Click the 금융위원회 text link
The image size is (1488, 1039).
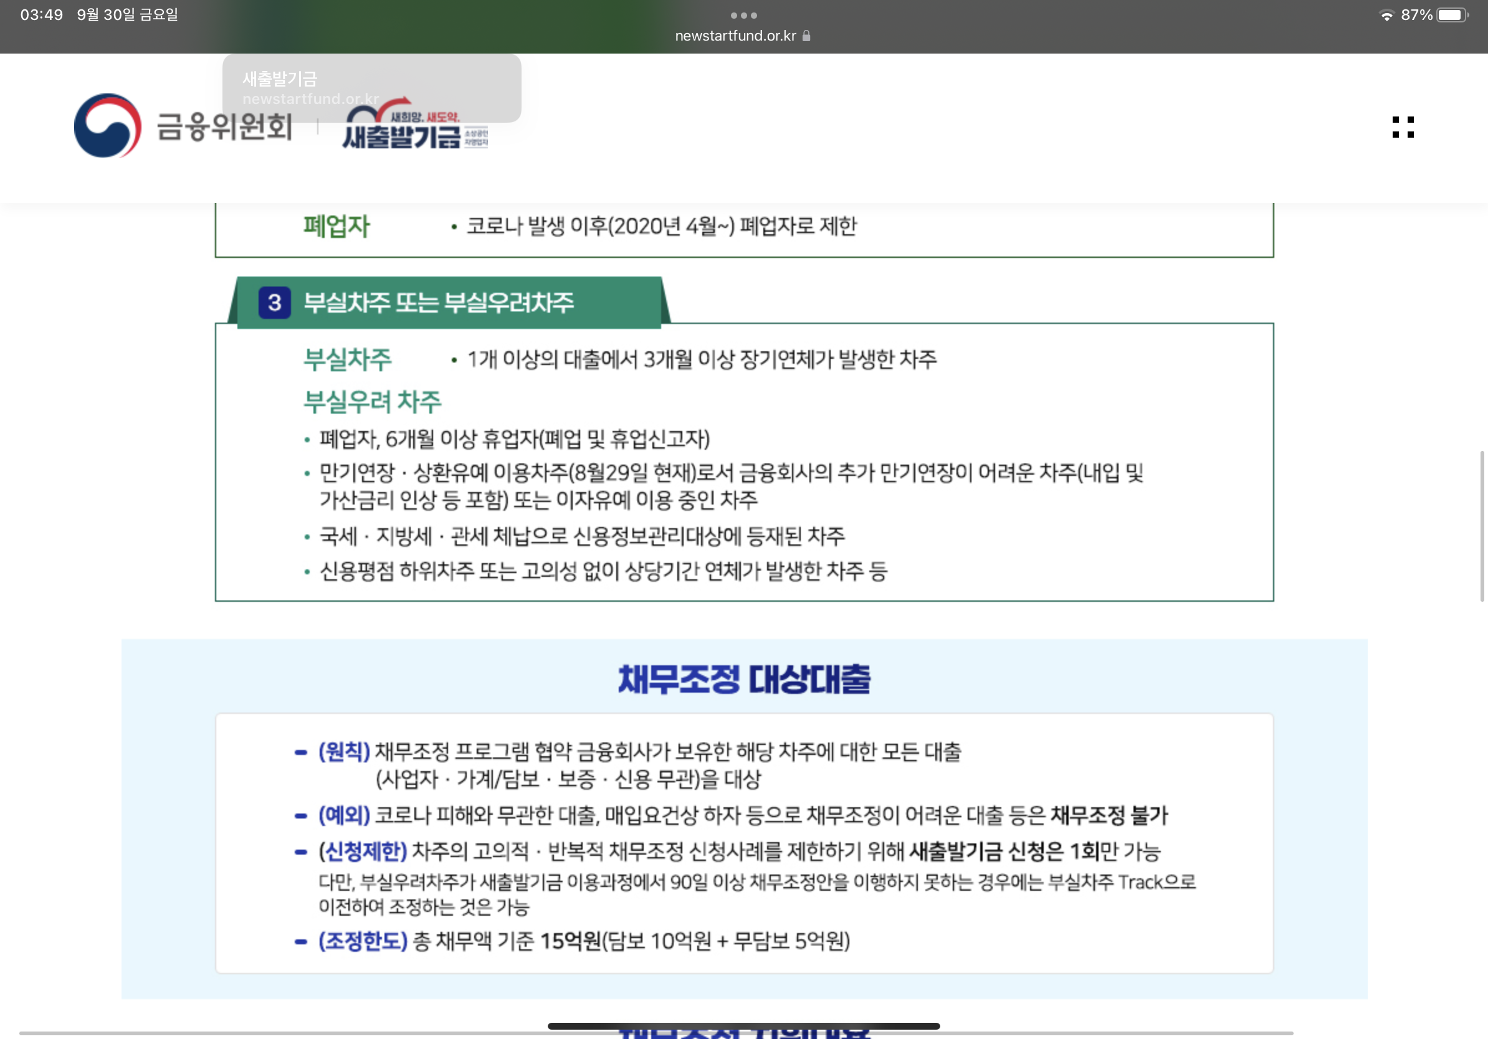(224, 126)
